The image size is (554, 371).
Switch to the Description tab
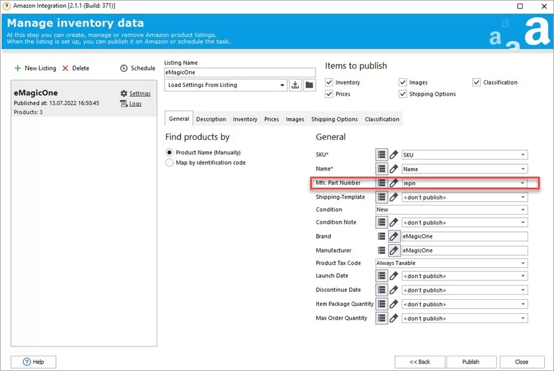coord(211,119)
